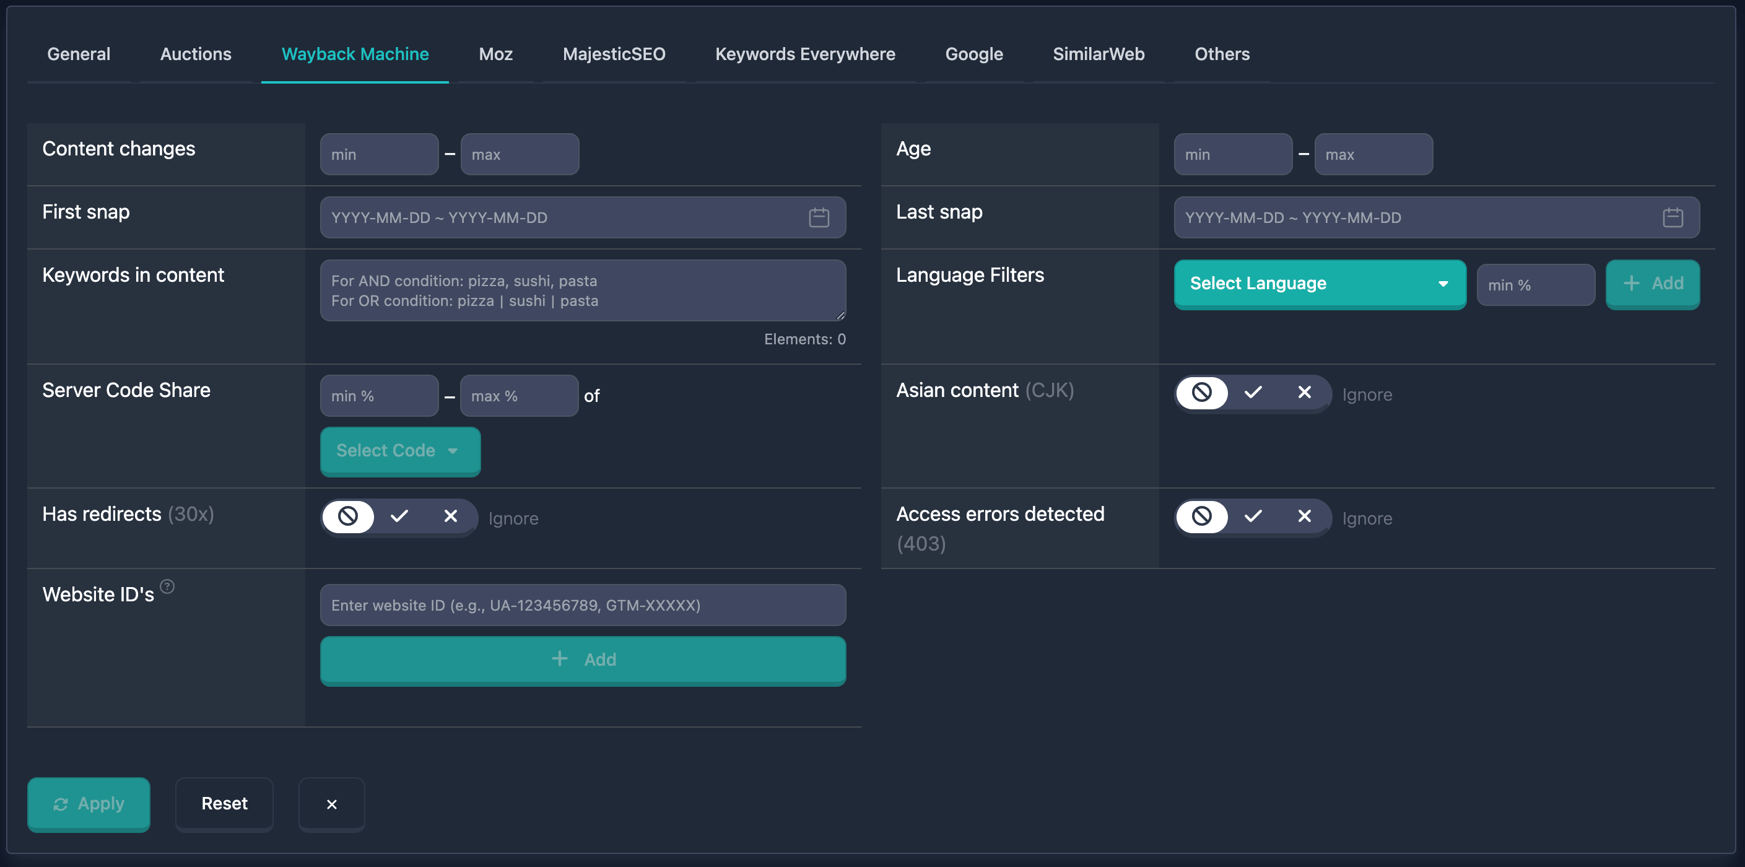
Task: Switch to the MajesticSEO tab
Action: pos(614,54)
